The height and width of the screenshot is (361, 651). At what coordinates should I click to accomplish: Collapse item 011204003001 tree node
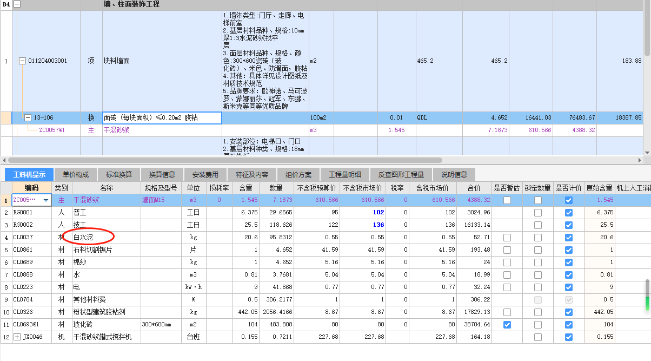coord(22,61)
